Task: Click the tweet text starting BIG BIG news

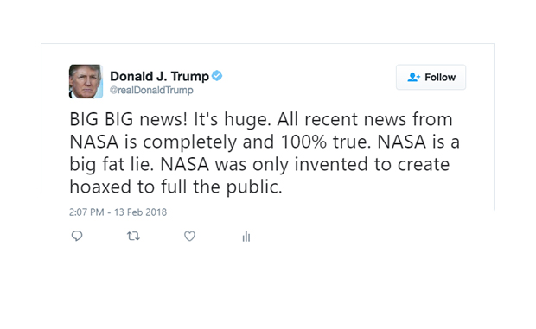Action: pos(265,153)
